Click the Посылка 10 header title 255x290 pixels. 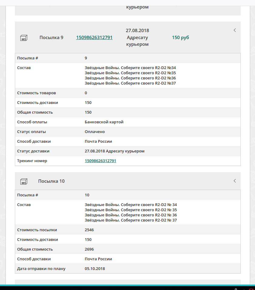click(x=51, y=181)
